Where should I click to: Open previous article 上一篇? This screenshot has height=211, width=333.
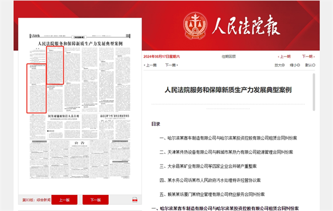(150, 65)
